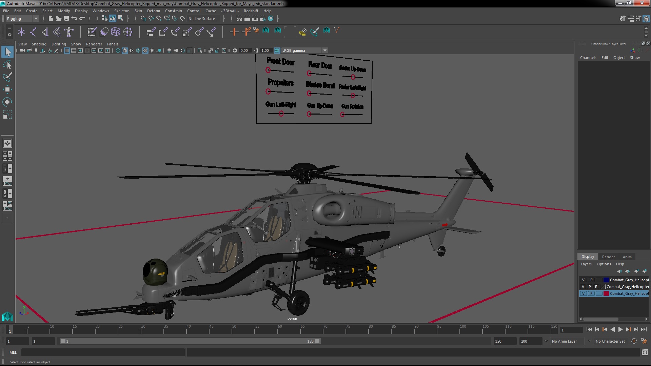Open the Channels menu in Channel Box
The height and width of the screenshot is (366, 651).
(588, 58)
